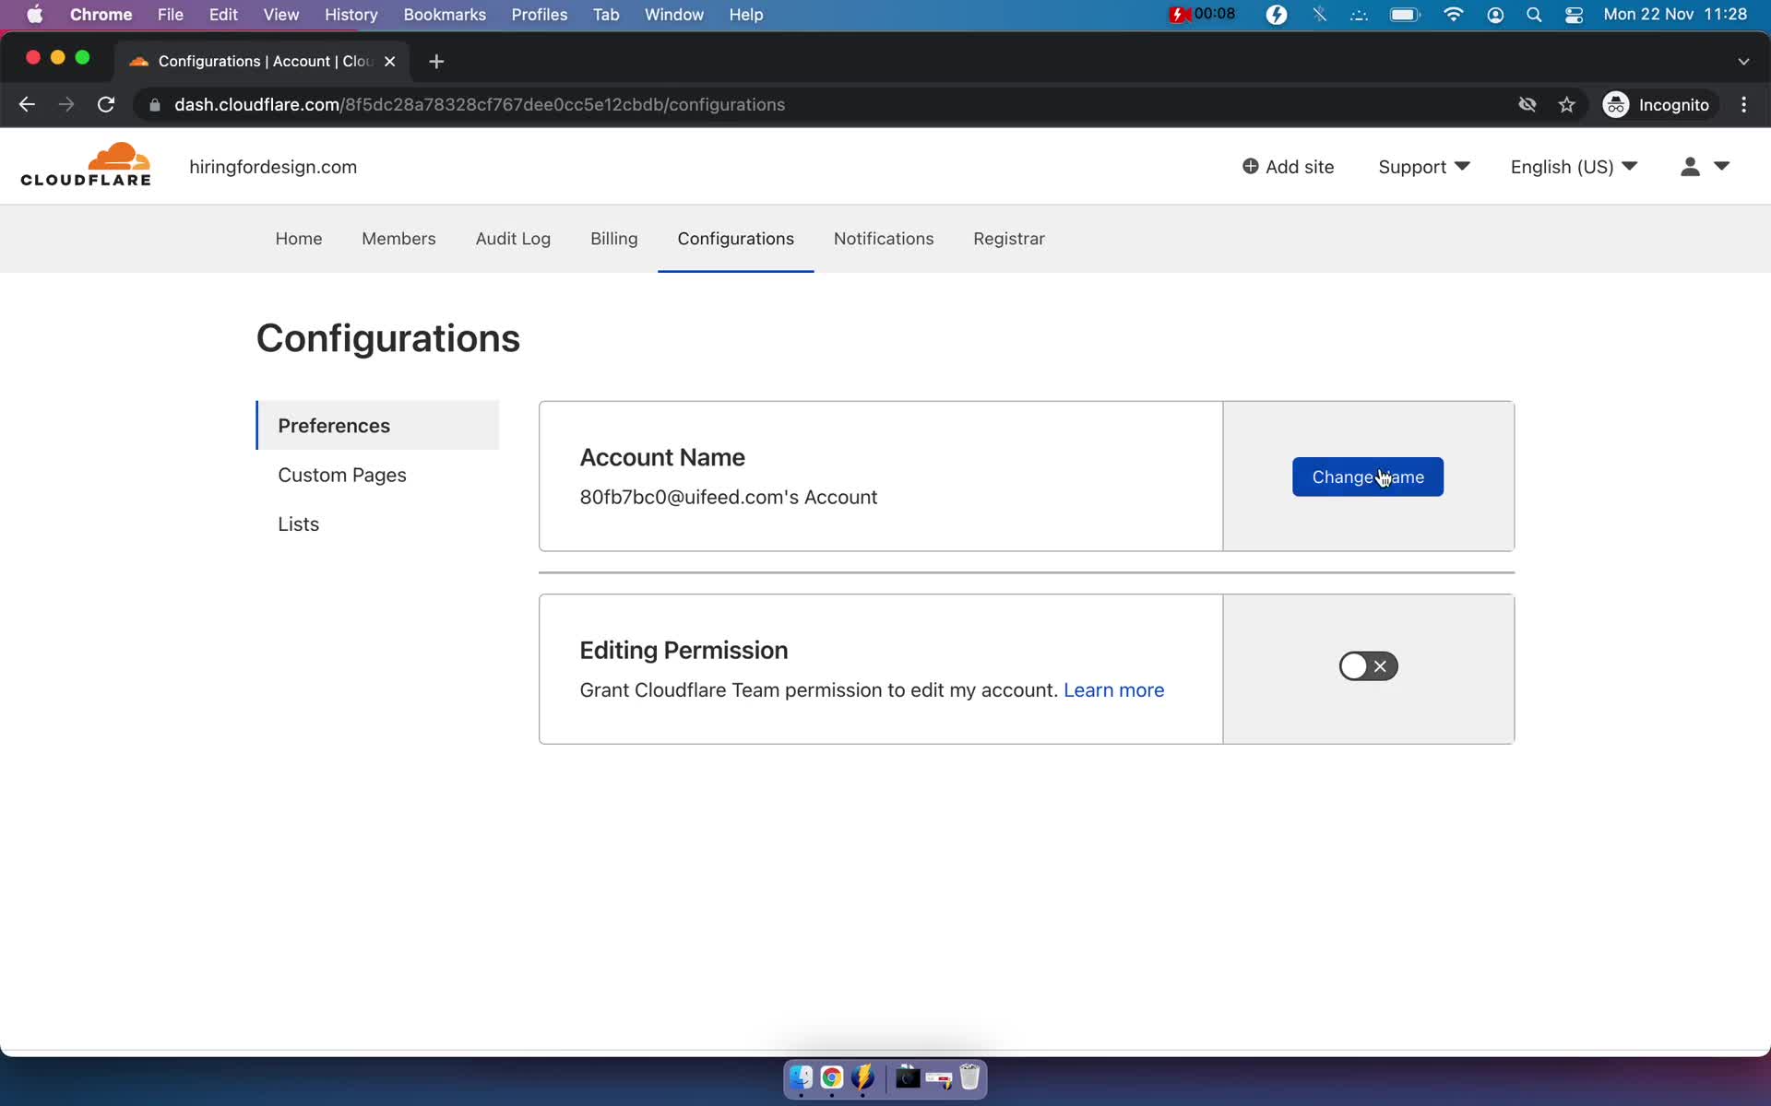Click the lock icon in address bar
Viewport: 1771px width, 1106px height.
pos(155,105)
